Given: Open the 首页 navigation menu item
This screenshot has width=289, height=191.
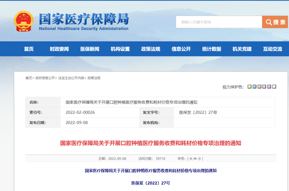Looking at the screenshot, I should point(29,49).
